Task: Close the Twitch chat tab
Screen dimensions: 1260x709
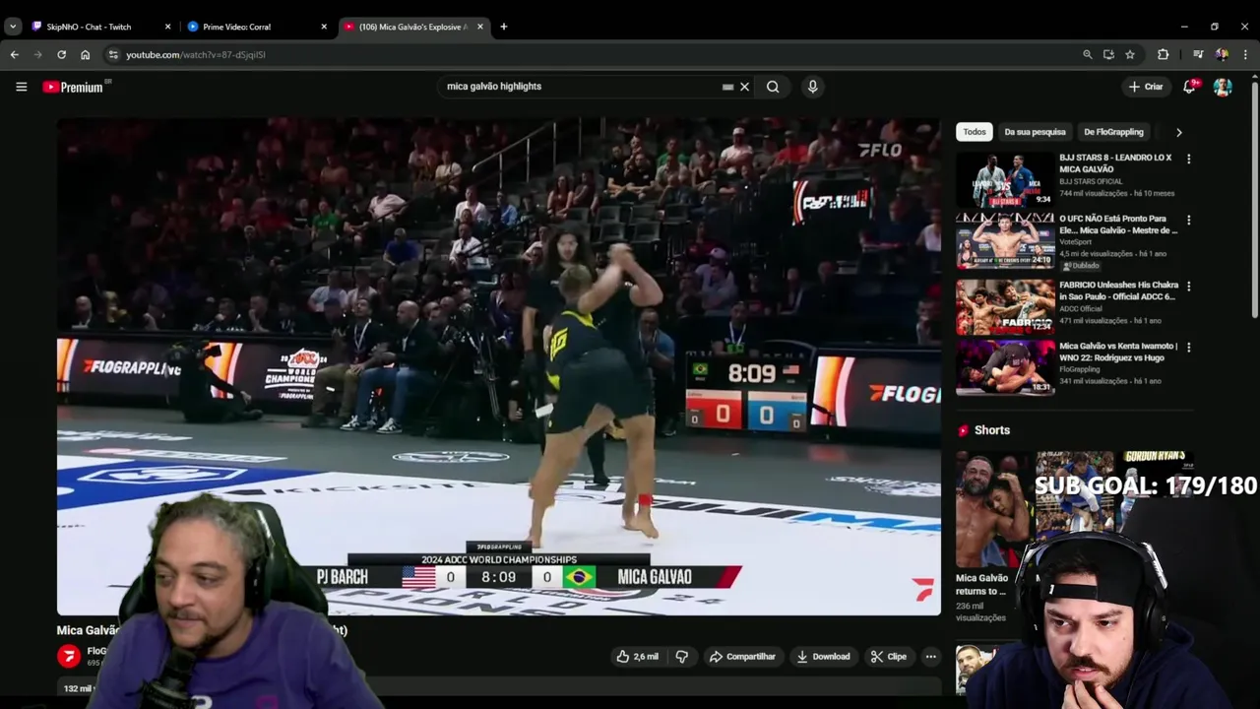Action: pyautogui.click(x=167, y=27)
